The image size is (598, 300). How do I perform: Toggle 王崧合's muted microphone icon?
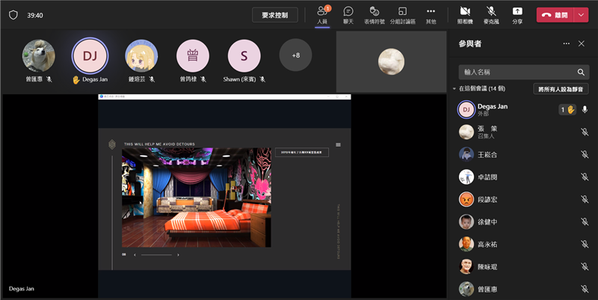585,155
